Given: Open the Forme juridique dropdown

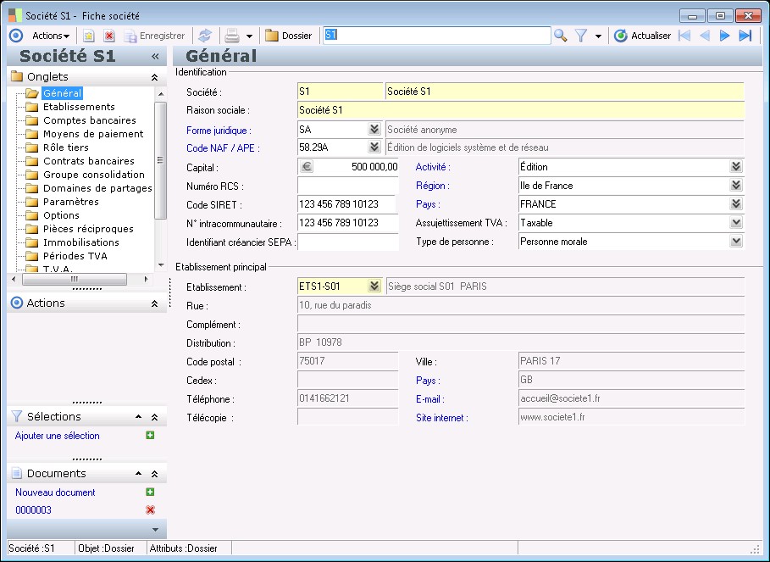Looking at the screenshot, I should point(374,130).
